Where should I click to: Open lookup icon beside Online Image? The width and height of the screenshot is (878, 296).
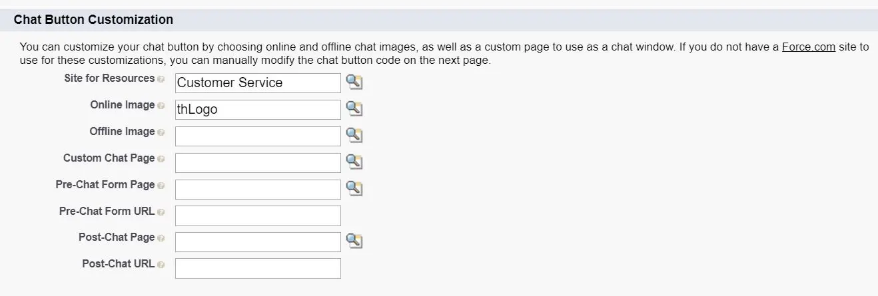click(x=354, y=109)
